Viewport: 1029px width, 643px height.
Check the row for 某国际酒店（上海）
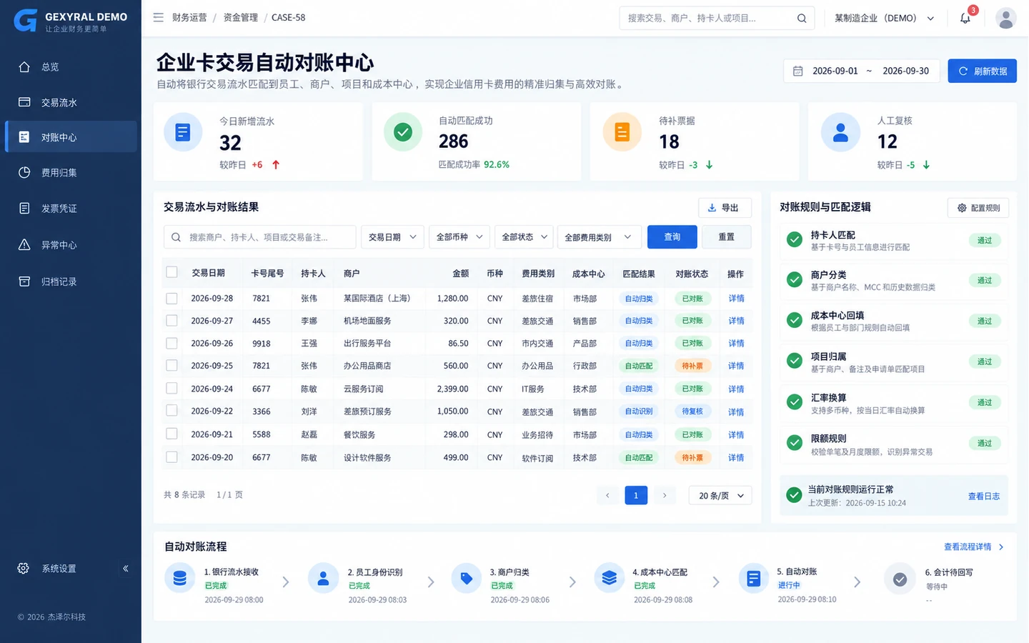click(x=171, y=299)
